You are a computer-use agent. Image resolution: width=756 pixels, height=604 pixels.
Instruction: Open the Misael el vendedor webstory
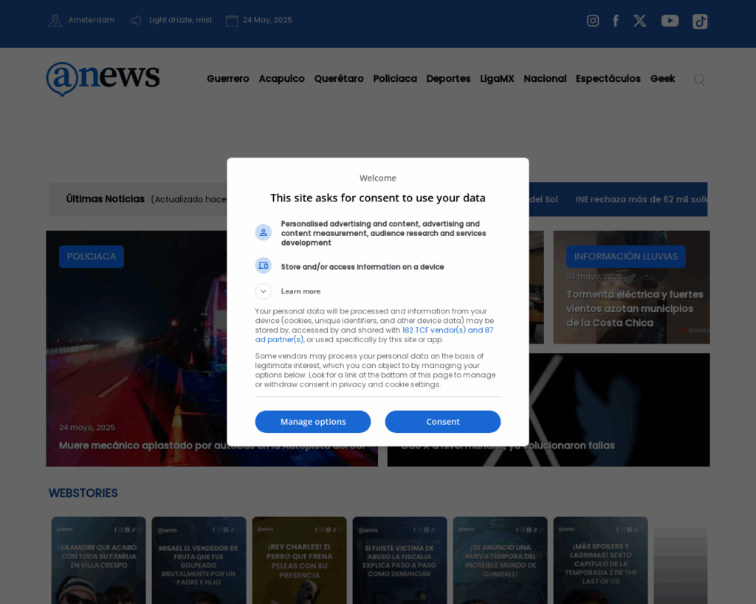click(x=199, y=560)
